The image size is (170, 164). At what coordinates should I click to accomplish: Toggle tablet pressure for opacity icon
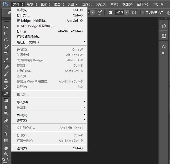click(100, 12)
